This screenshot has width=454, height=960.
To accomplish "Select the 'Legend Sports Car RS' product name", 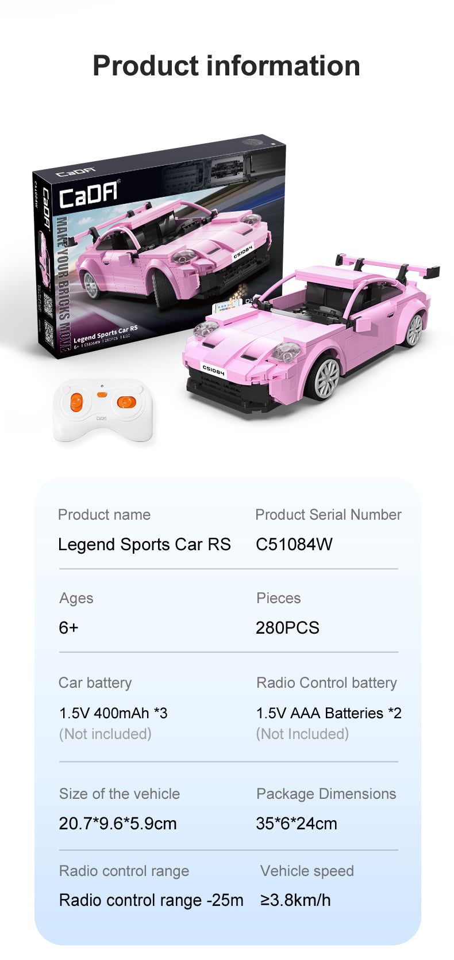I will (x=144, y=544).
